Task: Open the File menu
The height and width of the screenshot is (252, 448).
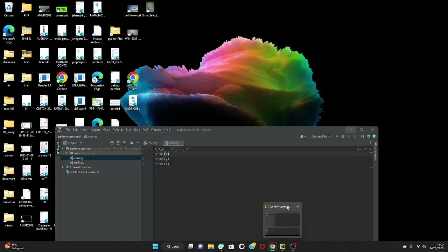Action: click(68, 130)
